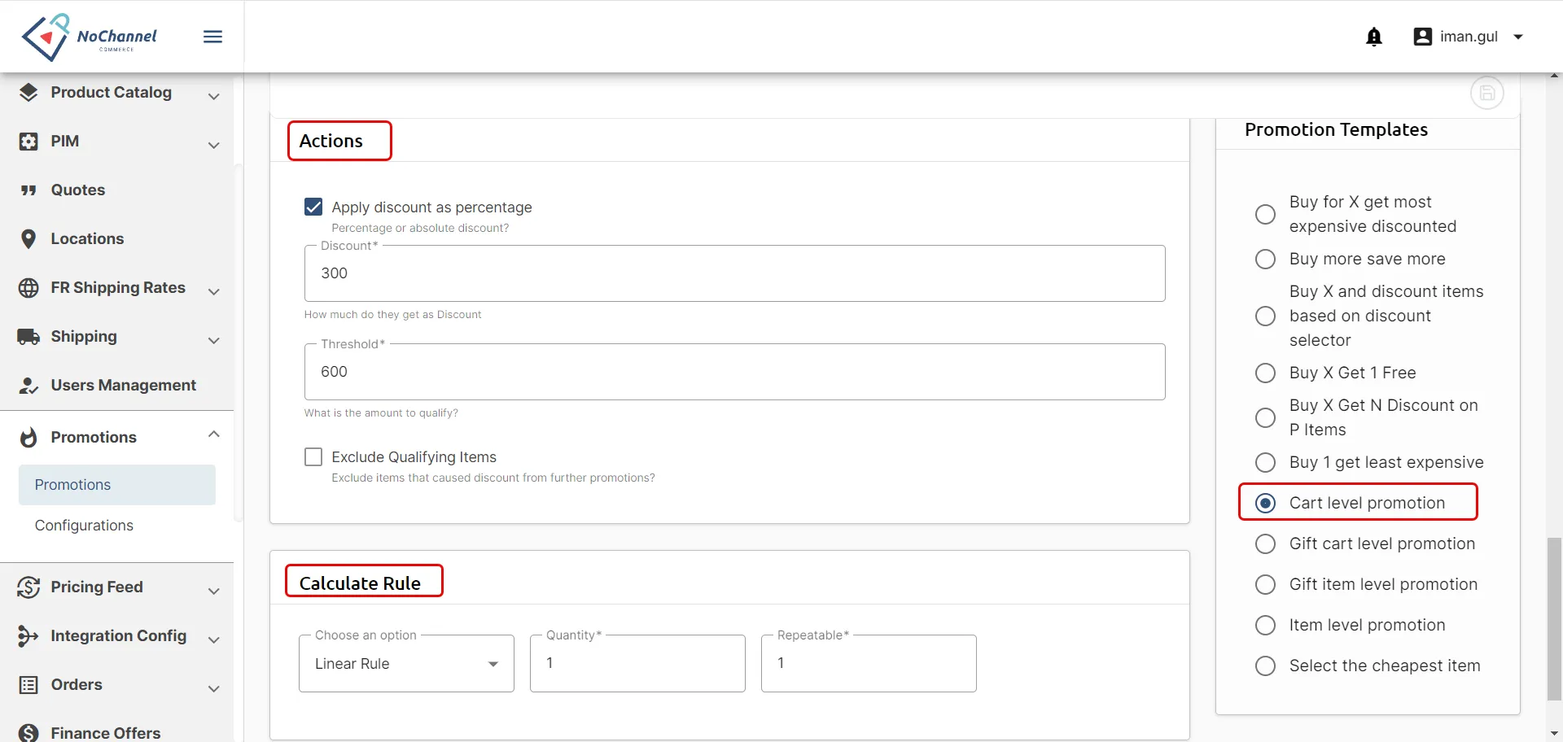Click the page vertical scrollbar thumb
1563x742 pixels.
coord(1554,618)
